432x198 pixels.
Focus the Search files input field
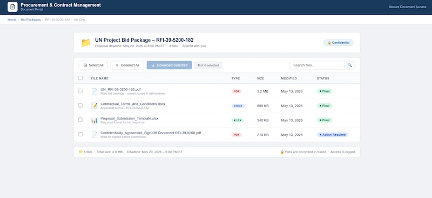point(317,65)
